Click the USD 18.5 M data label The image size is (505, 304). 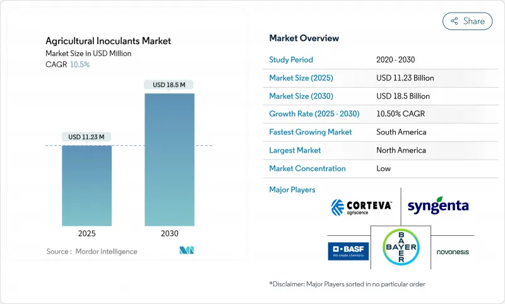coord(169,85)
